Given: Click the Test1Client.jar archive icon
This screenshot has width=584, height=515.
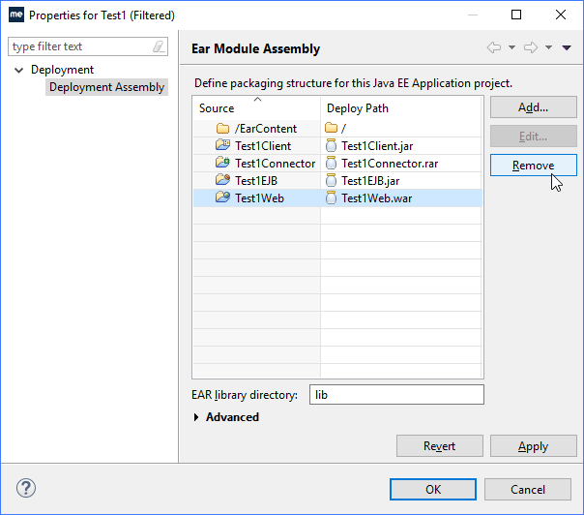Looking at the screenshot, I should [332, 146].
